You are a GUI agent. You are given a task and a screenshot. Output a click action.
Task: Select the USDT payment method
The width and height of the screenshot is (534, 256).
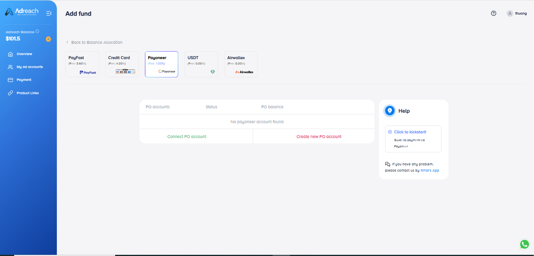point(201,64)
